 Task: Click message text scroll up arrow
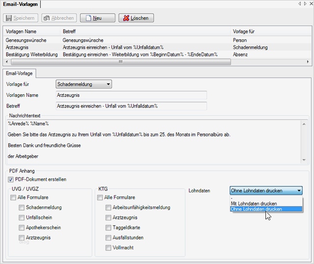coord(304,124)
